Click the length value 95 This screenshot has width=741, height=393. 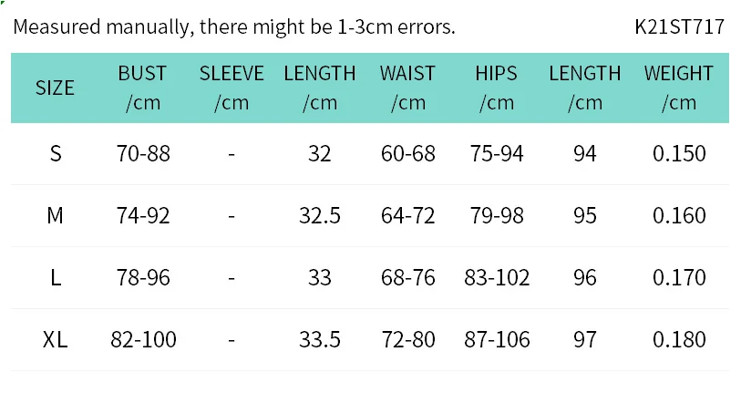point(584,215)
